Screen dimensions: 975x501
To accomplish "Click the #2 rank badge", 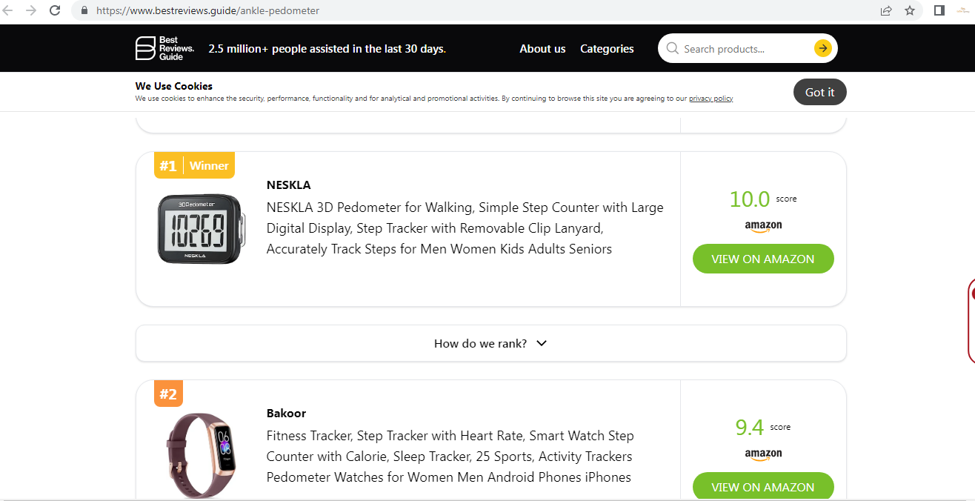I will pos(168,394).
